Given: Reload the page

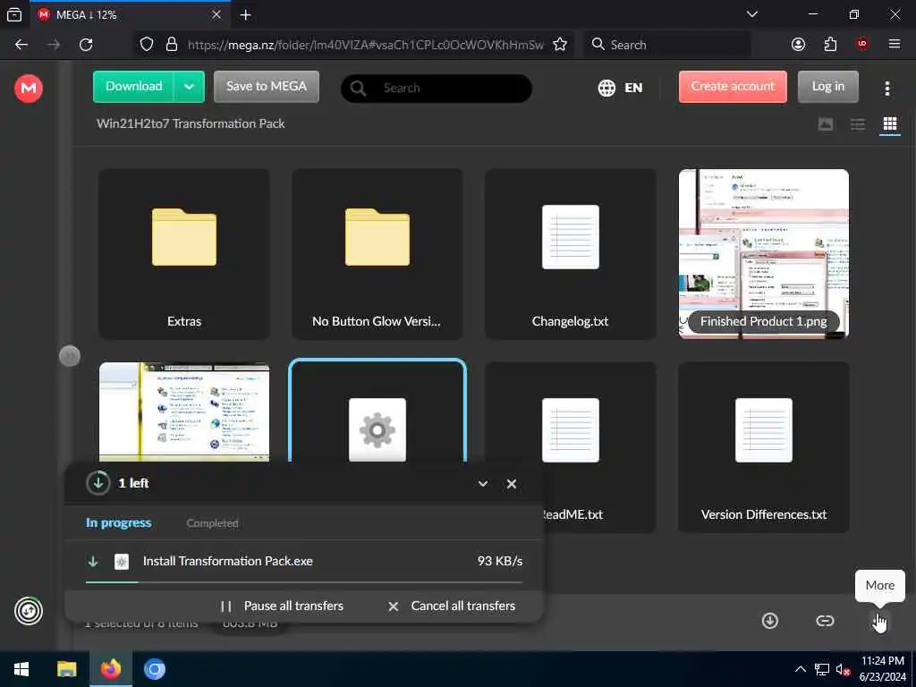Looking at the screenshot, I should click(86, 45).
